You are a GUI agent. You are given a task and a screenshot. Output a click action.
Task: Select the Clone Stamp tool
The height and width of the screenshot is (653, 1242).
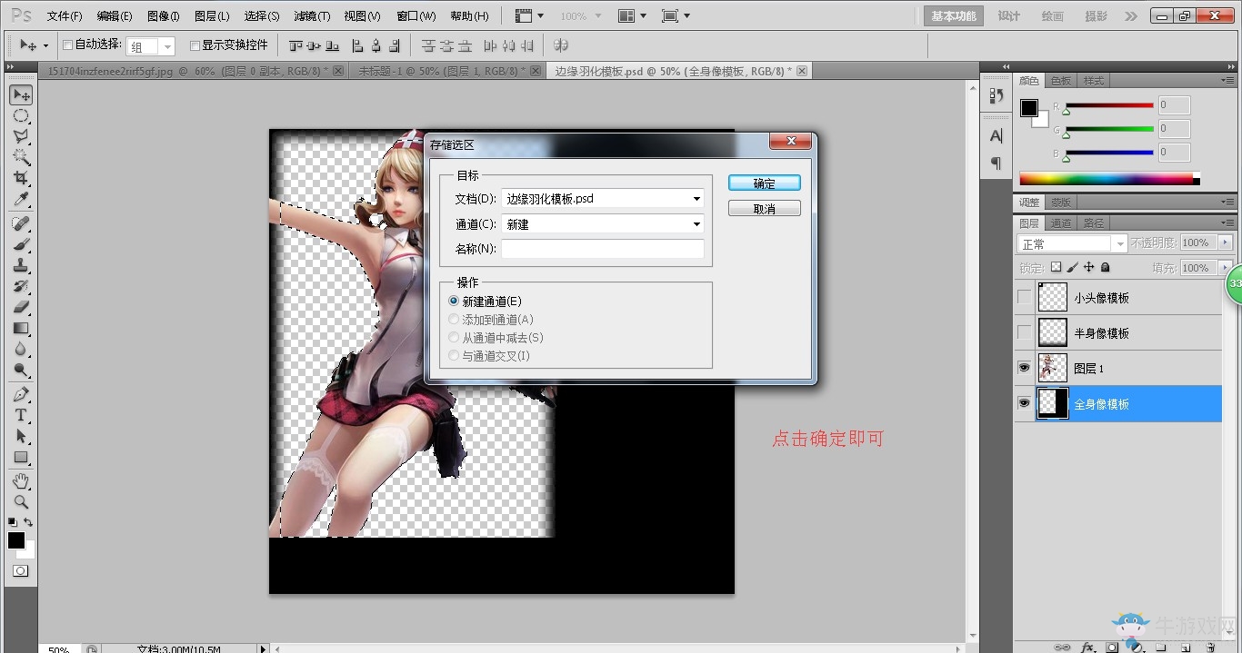[x=21, y=265]
